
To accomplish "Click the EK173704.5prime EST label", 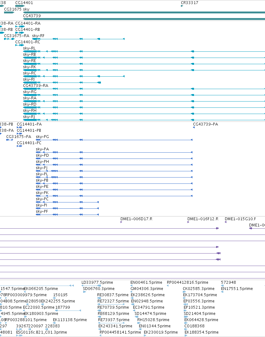I will coord(200,295).
